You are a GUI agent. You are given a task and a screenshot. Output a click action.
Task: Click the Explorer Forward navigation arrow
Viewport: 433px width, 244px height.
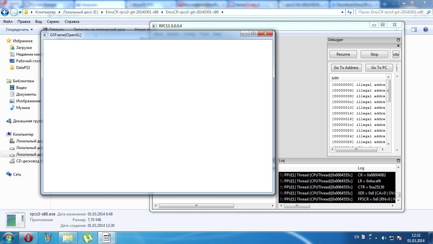14,12
